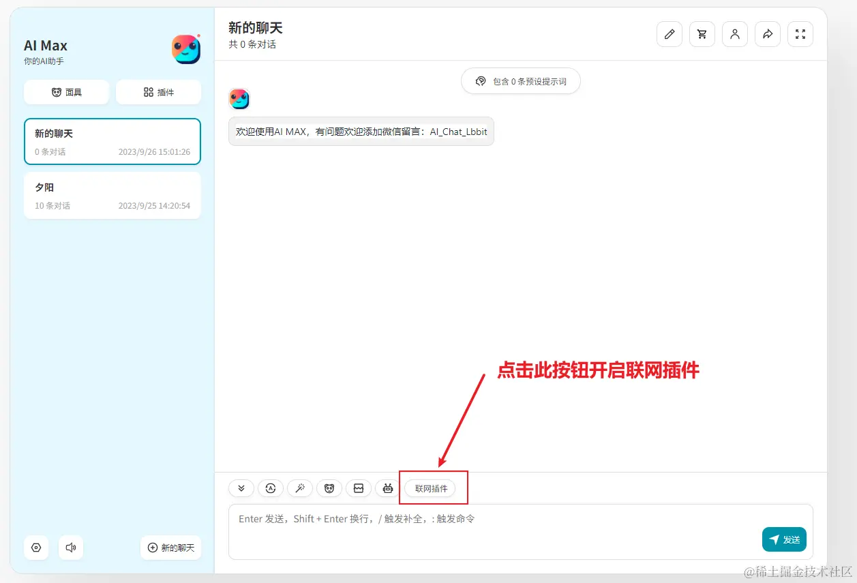Screen dimensions: 857x583
Task: Toggle the speaker sound icon in the sidebar
Action: 70,548
